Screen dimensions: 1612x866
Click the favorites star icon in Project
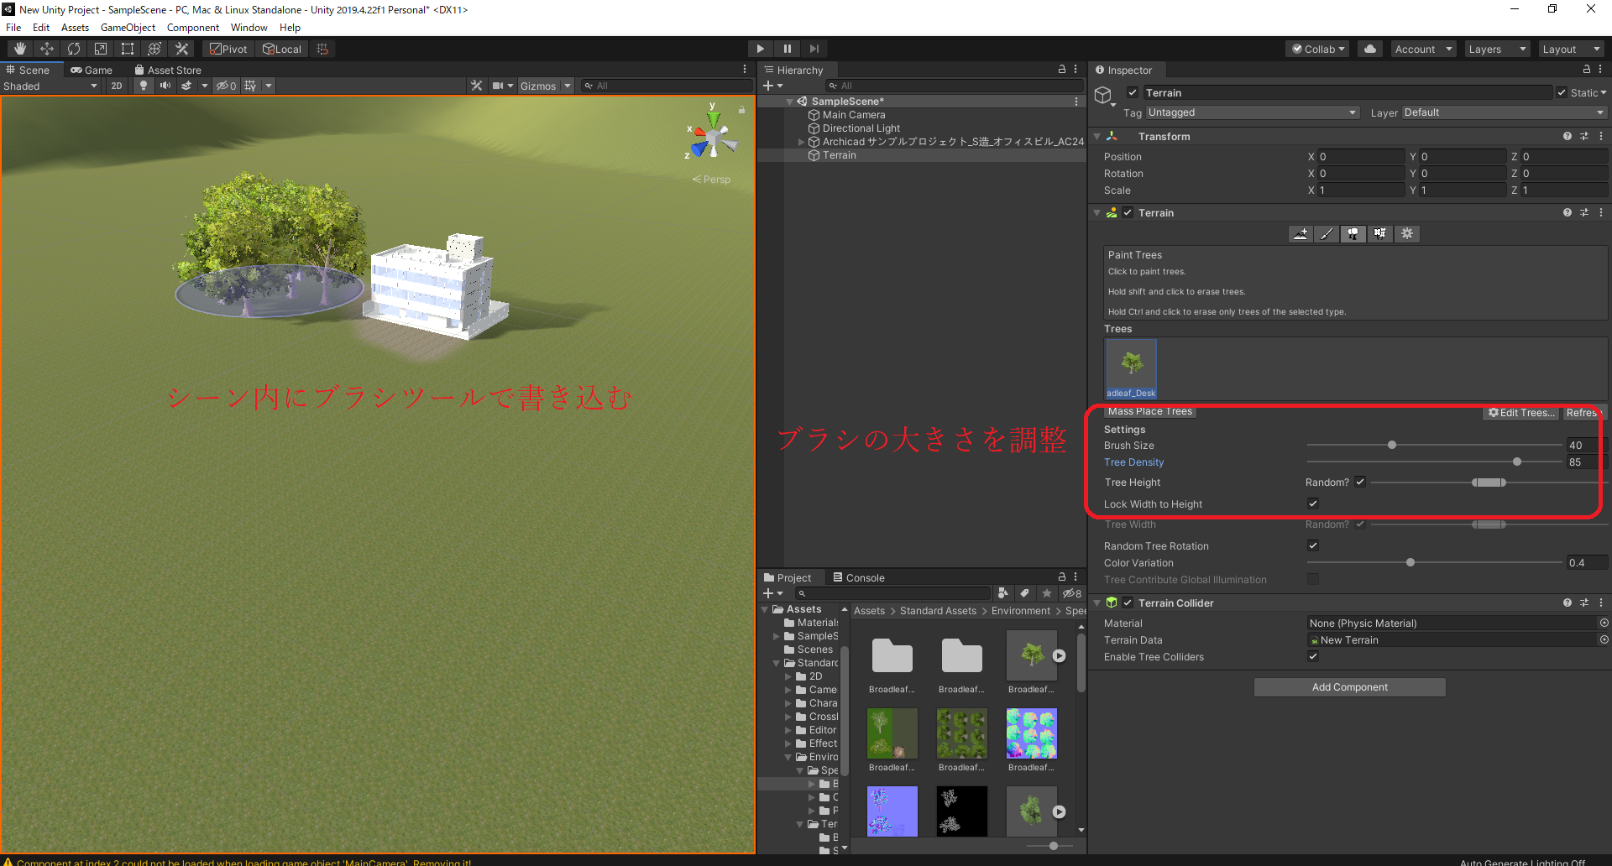click(x=1047, y=593)
